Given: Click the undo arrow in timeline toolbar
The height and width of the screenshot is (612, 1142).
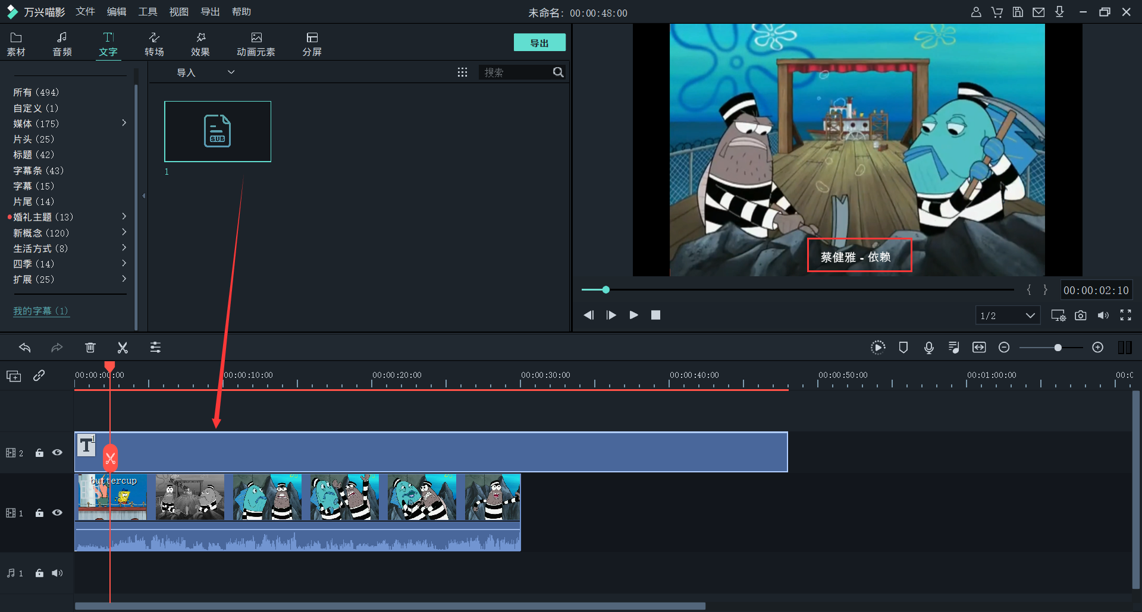Looking at the screenshot, I should point(25,348).
